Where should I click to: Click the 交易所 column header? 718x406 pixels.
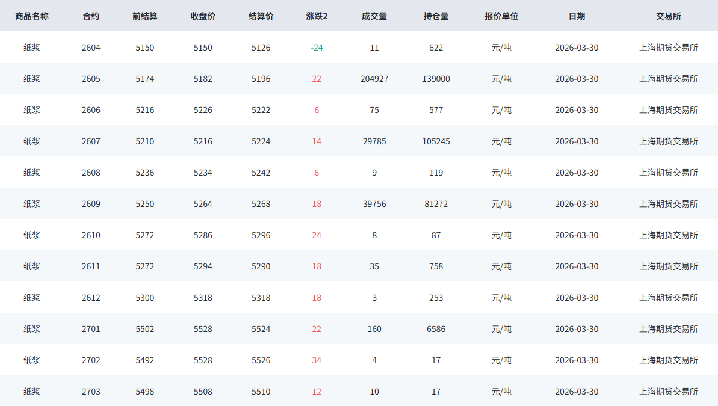[x=668, y=16]
